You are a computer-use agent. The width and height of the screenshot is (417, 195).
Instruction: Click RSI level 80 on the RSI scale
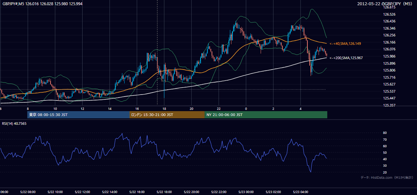385,133
